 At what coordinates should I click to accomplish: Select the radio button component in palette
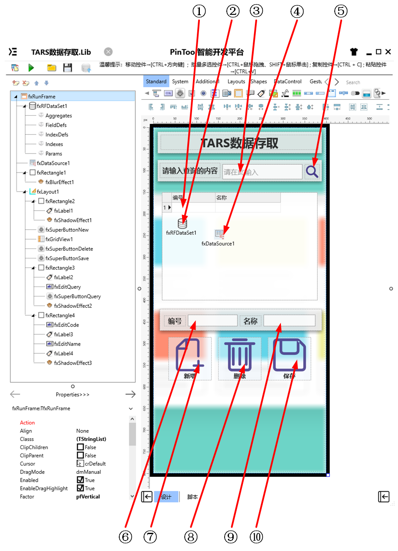tap(203, 93)
